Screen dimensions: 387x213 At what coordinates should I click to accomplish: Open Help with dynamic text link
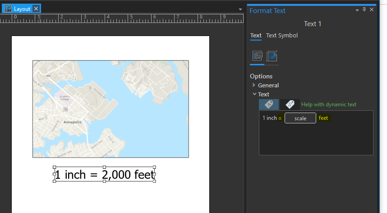(328, 104)
